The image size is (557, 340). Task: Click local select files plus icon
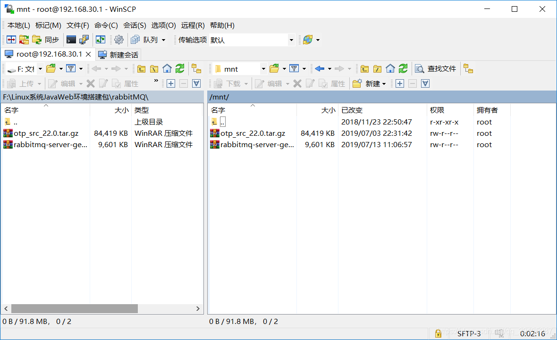171,83
